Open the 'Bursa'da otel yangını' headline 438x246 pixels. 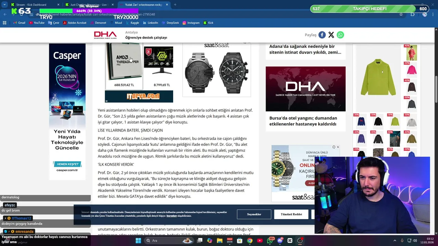[303, 121]
